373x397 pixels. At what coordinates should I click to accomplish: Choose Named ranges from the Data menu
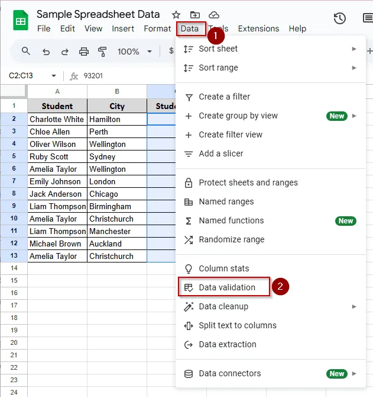271,202
